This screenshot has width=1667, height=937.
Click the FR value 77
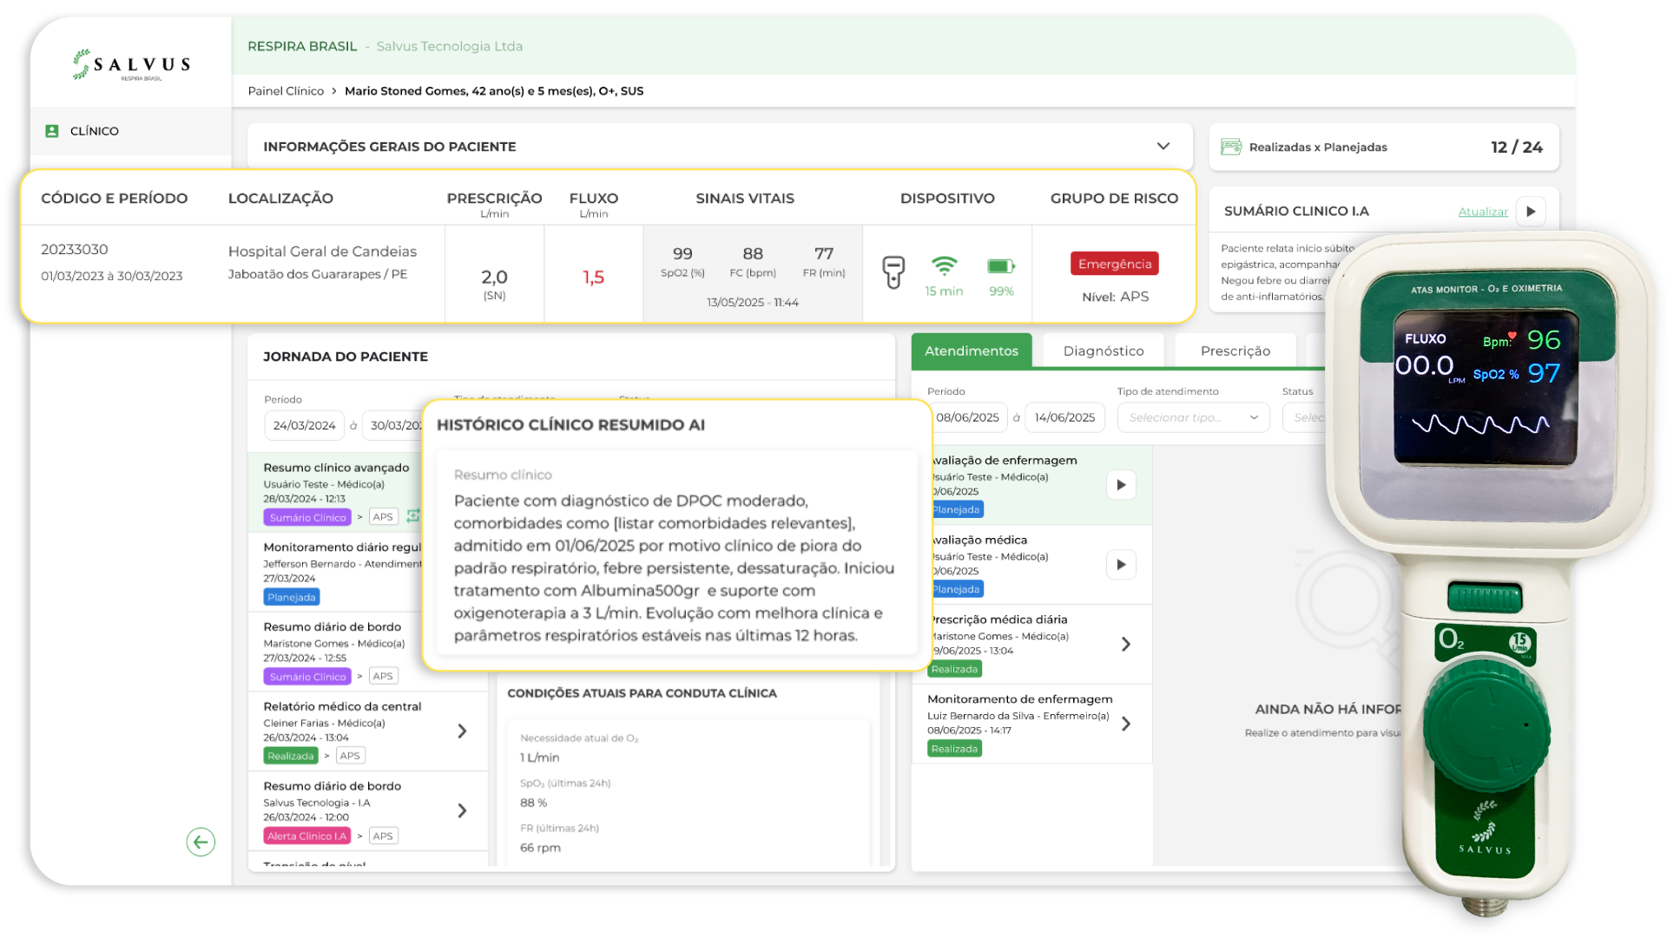(x=824, y=253)
